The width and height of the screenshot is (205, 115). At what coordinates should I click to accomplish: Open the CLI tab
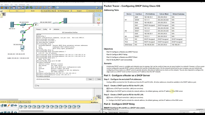[x=50, y=29]
